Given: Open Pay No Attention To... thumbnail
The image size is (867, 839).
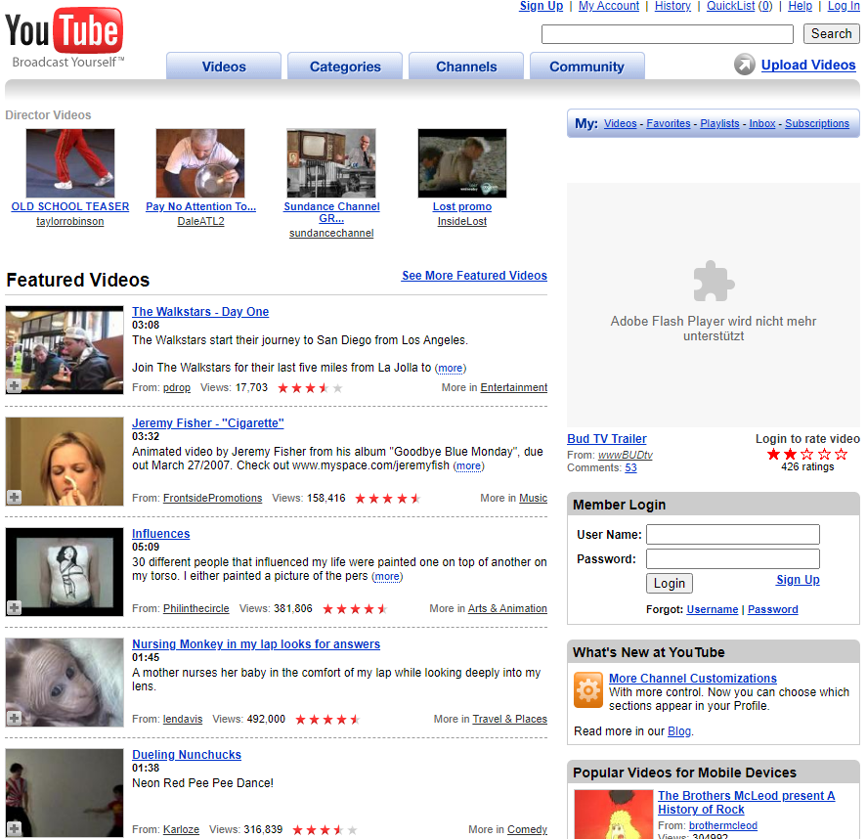Looking at the screenshot, I should pyautogui.click(x=200, y=163).
